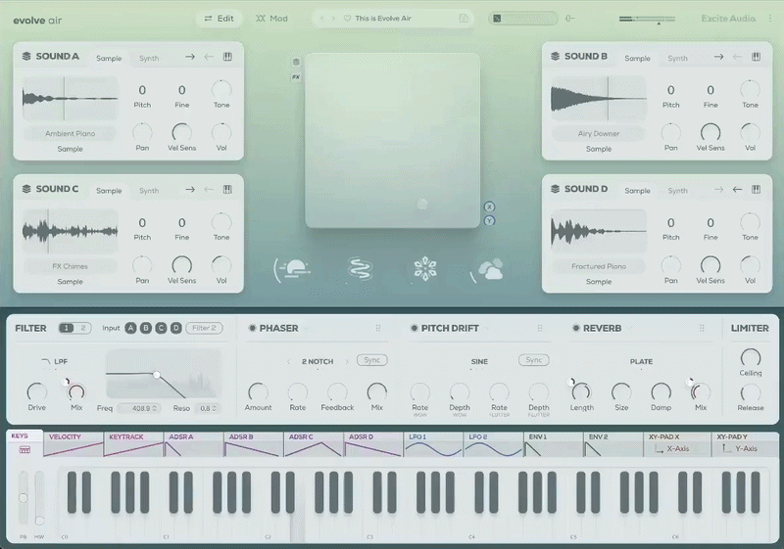The width and height of the screenshot is (784, 549).
Task: Open the Plate reverb type selector
Action: pyautogui.click(x=641, y=361)
